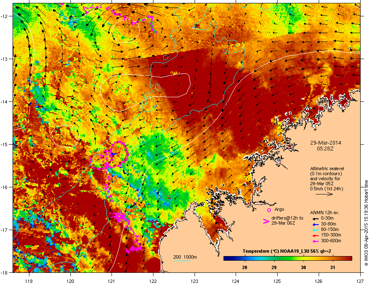Click the cyan 80-150m legend arrow
This screenshot has width=369, height=285.
(x=316, y=230)
